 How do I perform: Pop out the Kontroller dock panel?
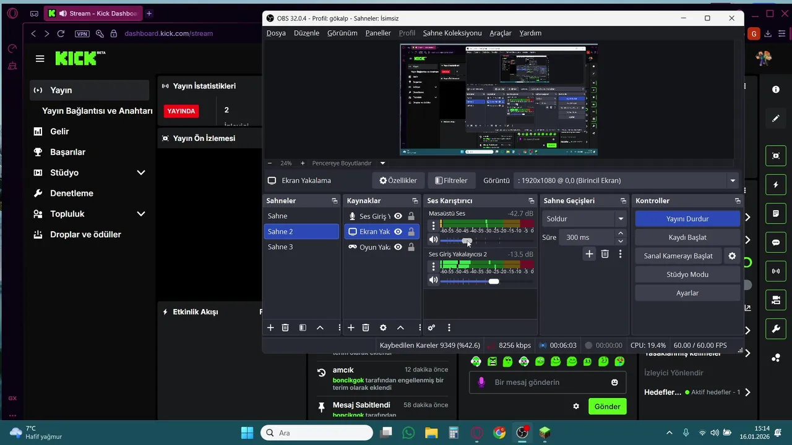[x=738, y=201]
